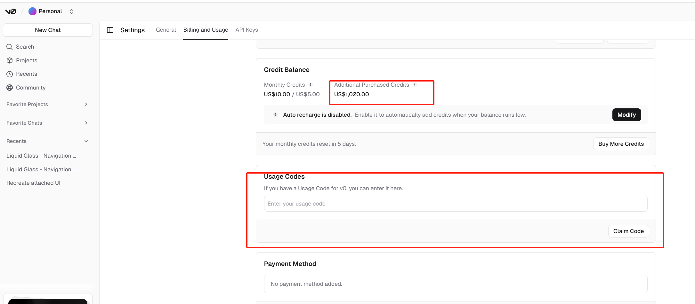Expand Favorite Chats section
The height and width of the screenshot is (304, 695).
click(x=86, y=123)
